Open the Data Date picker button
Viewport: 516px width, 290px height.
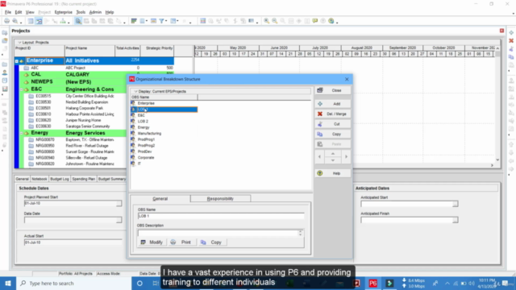pos(119,220)
